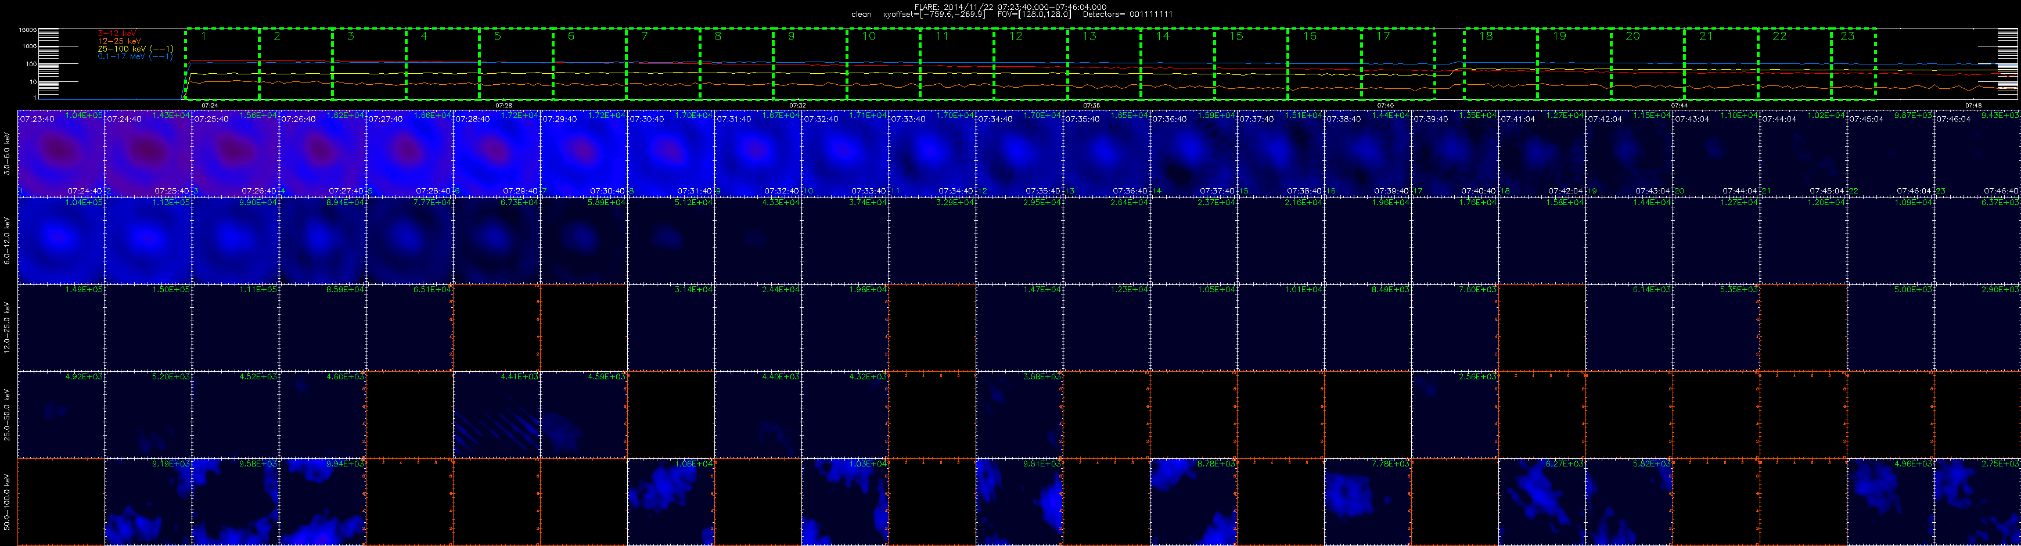This screenshot has width=2021, height=546.
Task: Select interval 9 marker in the light curve
Action: pyautogui.click(x=791, y=36)
